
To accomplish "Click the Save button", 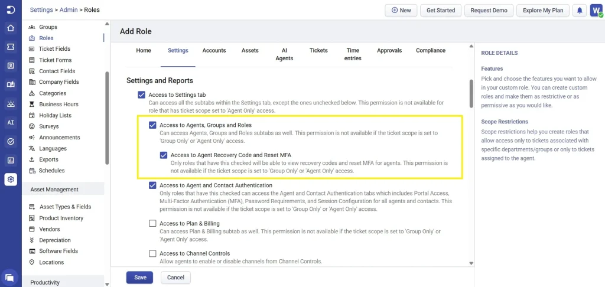I will 139,278.
